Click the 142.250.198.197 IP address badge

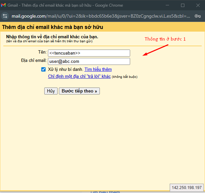(x=187, y=187)
